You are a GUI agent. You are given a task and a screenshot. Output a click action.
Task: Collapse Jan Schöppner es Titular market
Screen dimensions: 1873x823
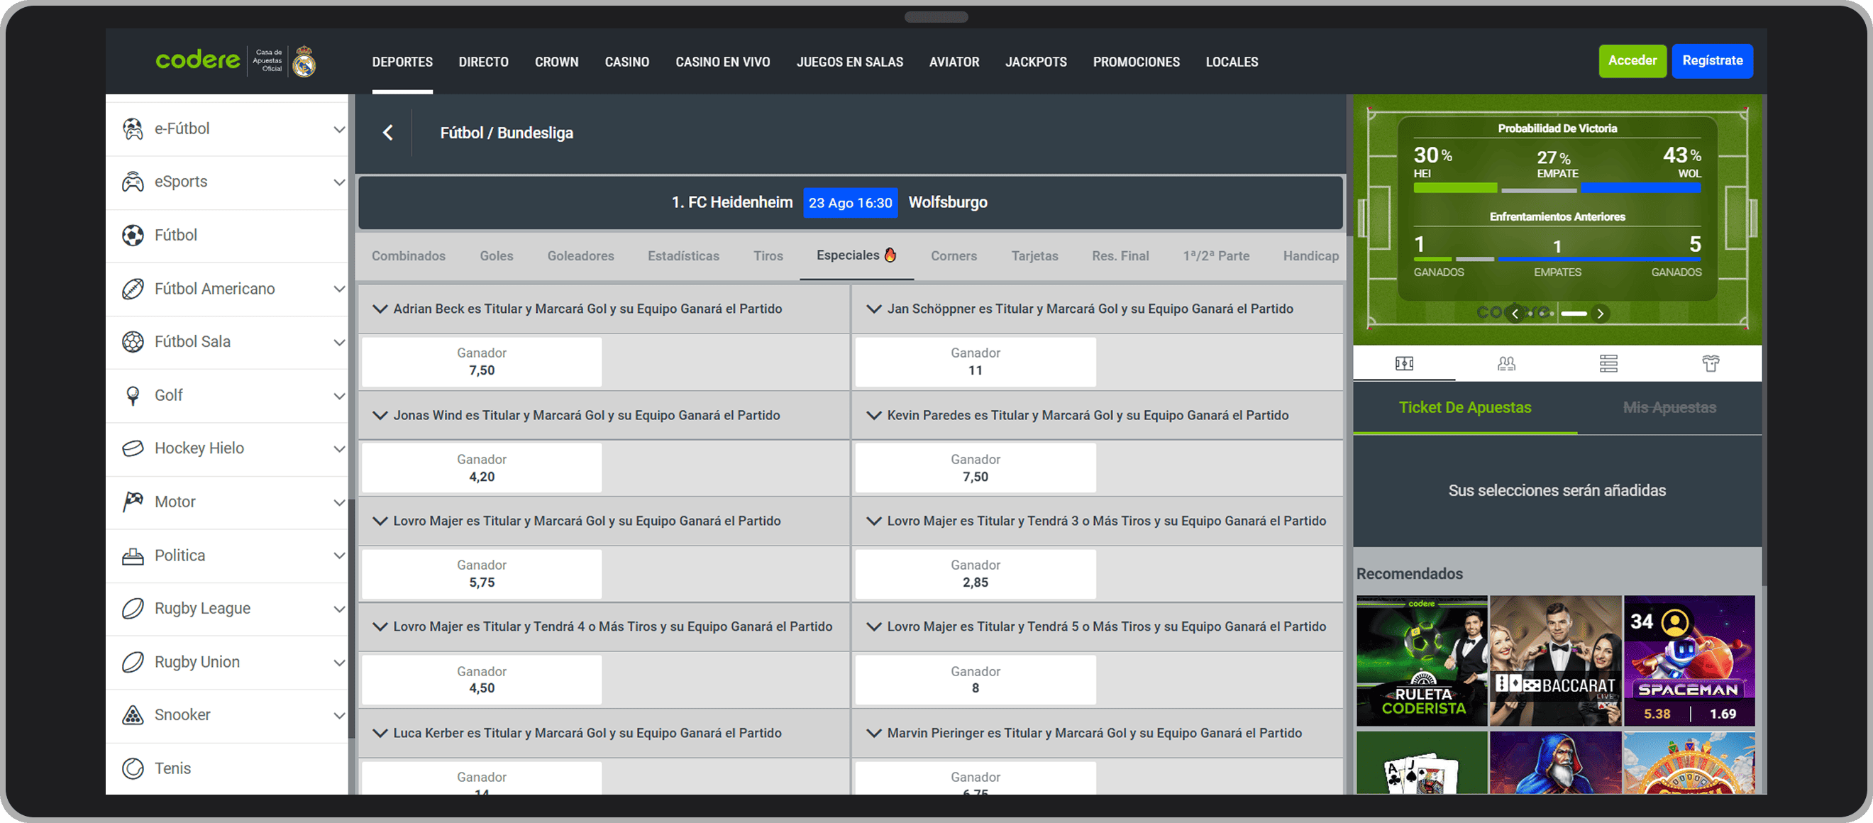pos(874,309)
